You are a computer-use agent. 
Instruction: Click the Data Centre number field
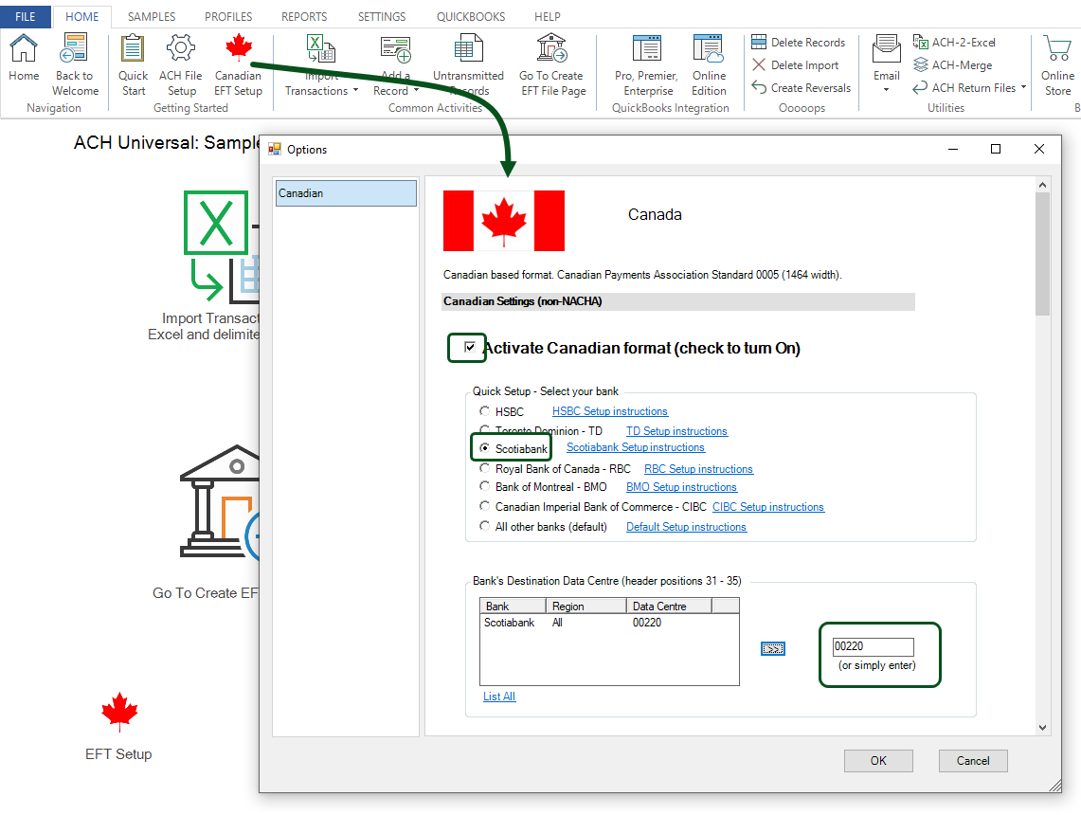point(873,647)
